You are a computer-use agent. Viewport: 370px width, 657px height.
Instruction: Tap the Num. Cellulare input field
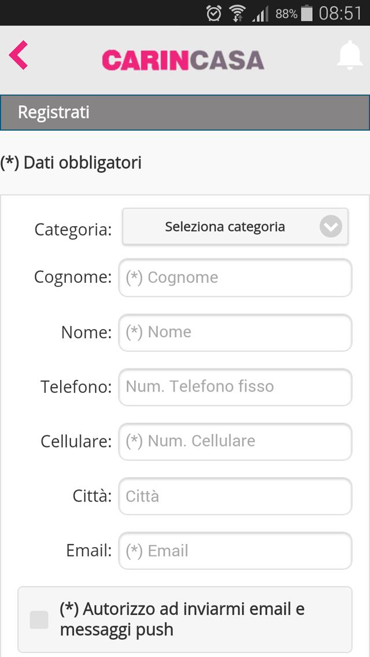coord(235,441)
